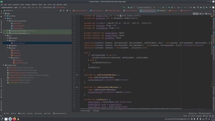Click the override gutter icon beside onAttachedToWindow
Image resolution: width=215 pixels, height=121 pixels.
pos(77,75)
